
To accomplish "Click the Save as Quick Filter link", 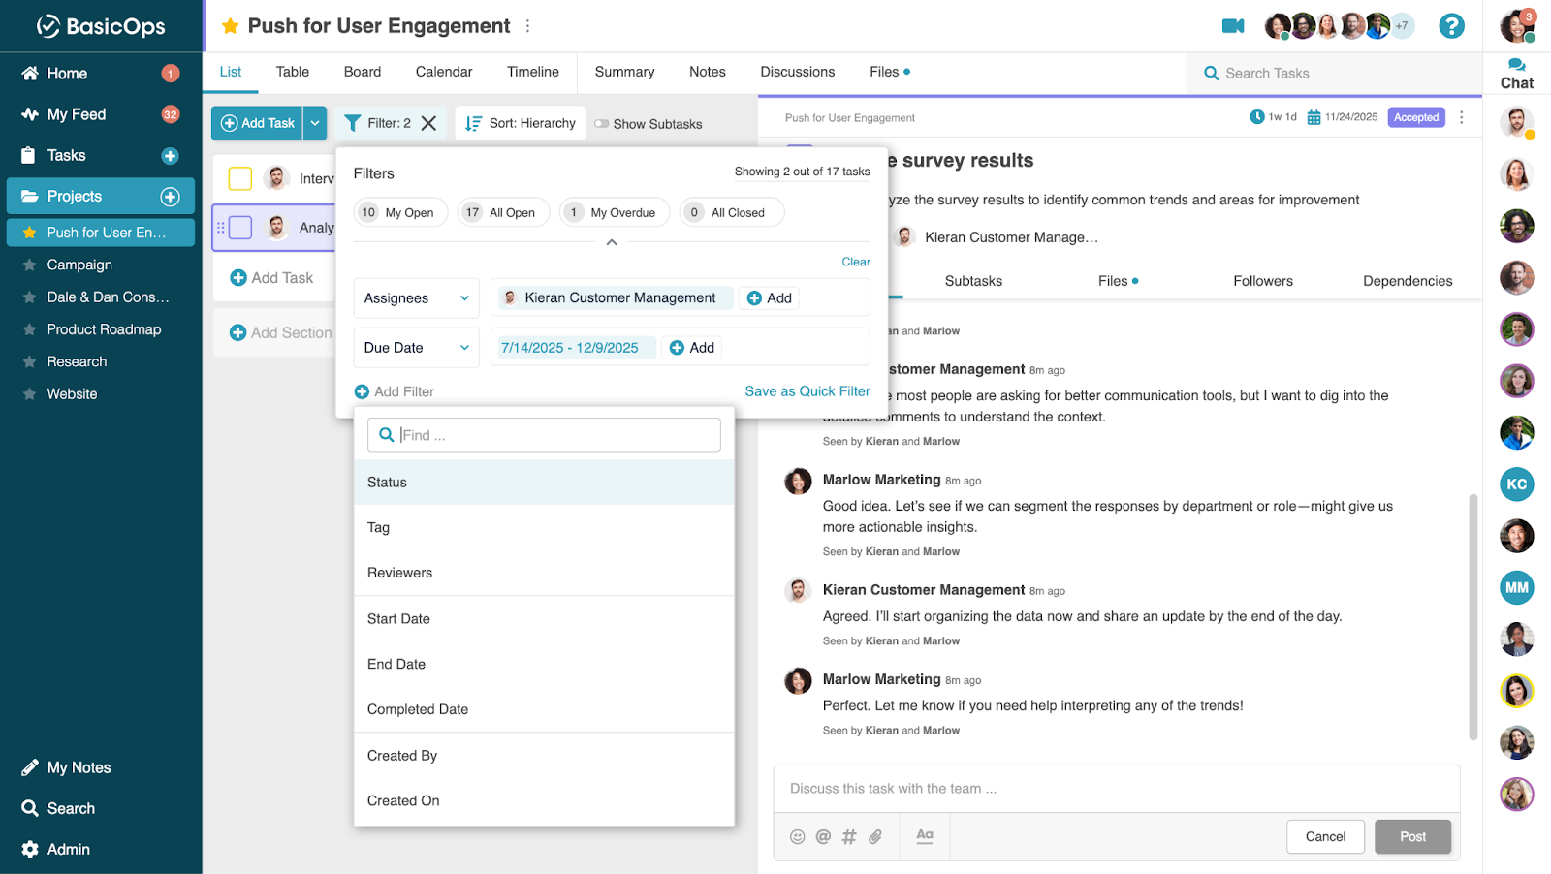I will coord(807,391).
